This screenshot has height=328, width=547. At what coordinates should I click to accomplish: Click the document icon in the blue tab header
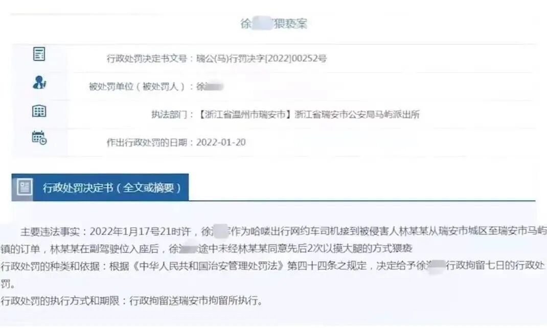pyautogui.click(x=25, y=187)
